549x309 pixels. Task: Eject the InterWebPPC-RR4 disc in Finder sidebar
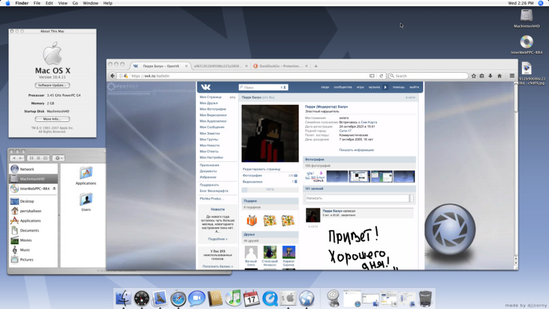pyautogui.click(x=54, y=189)
